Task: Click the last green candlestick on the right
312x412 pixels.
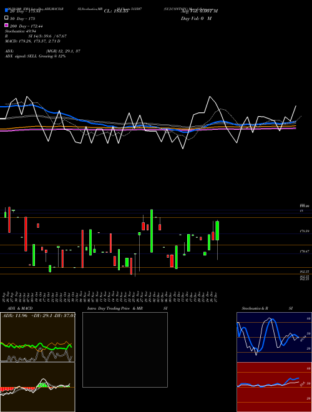Action: click(x=217, y=231)
